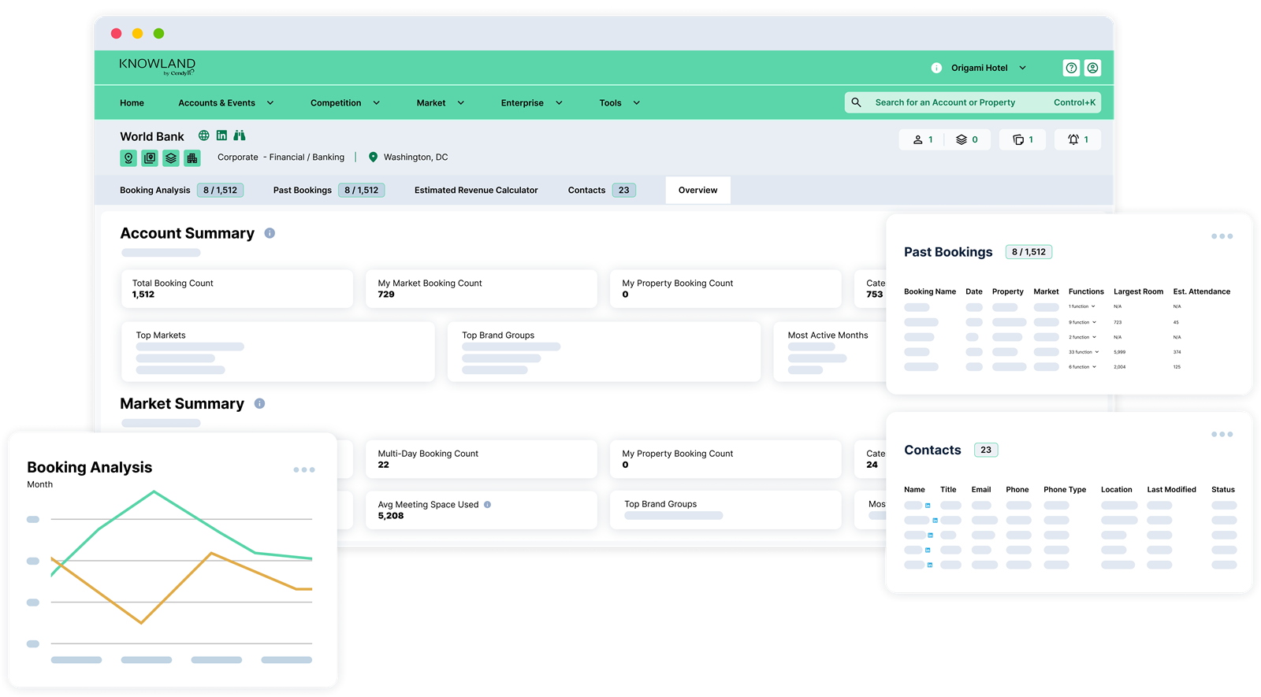Go to the Home menu item
Image resolution: width=1261 pixels, height=697 pixels.
(x=132, y=103)
